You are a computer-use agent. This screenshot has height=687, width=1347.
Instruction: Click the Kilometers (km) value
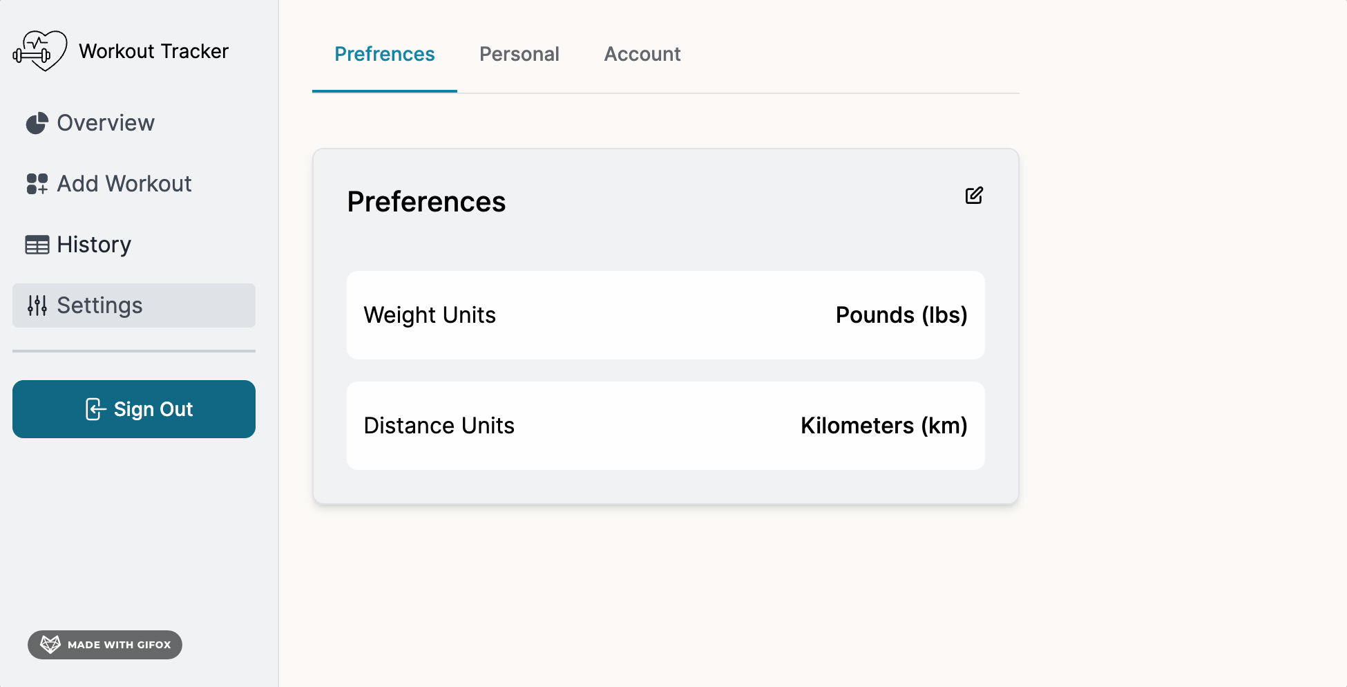(884, 426)
